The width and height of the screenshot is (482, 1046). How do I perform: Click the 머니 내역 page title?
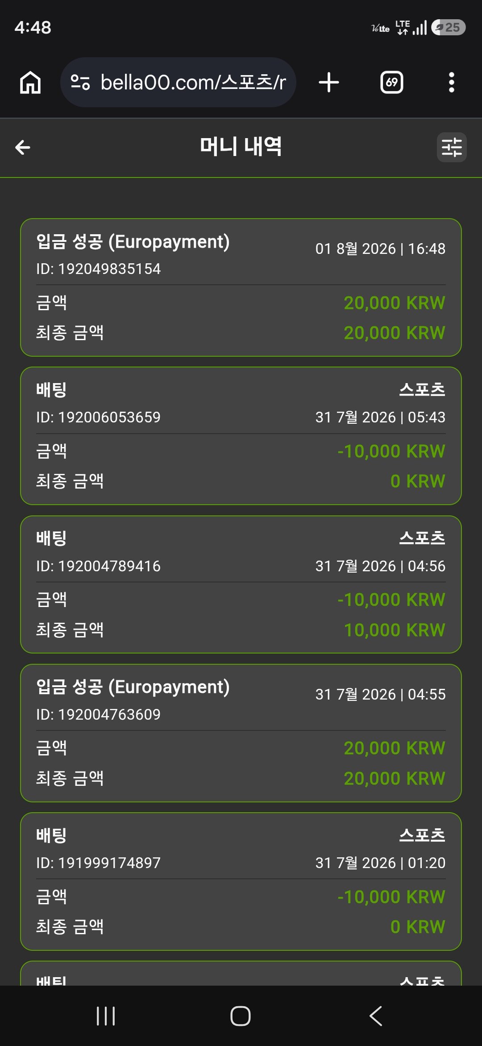coord(241,147)
